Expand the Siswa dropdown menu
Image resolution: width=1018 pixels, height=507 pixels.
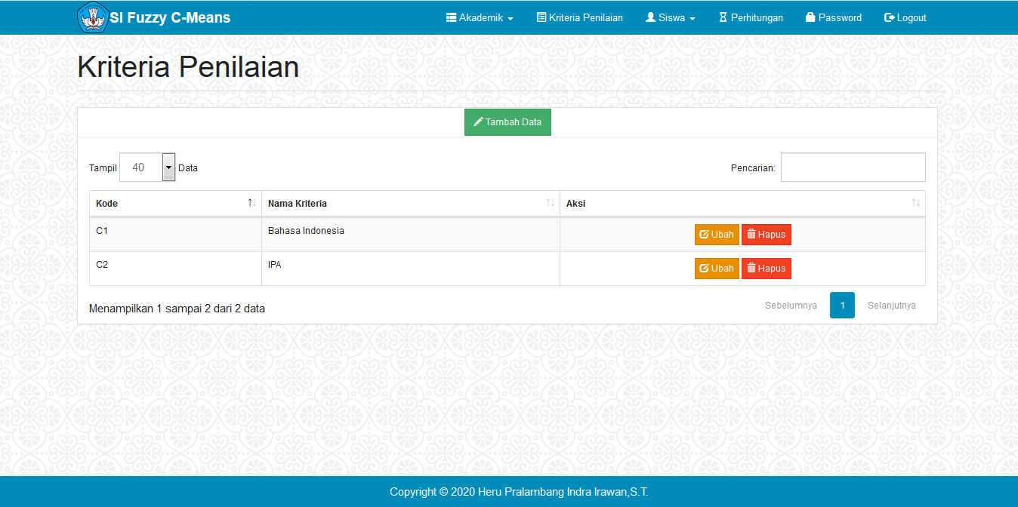[670, 18]
